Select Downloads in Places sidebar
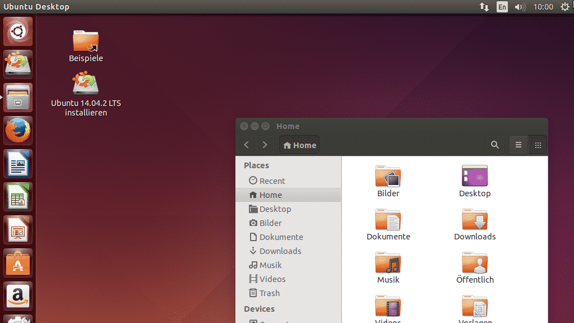The image size is (574, 323). click(289, 251)
